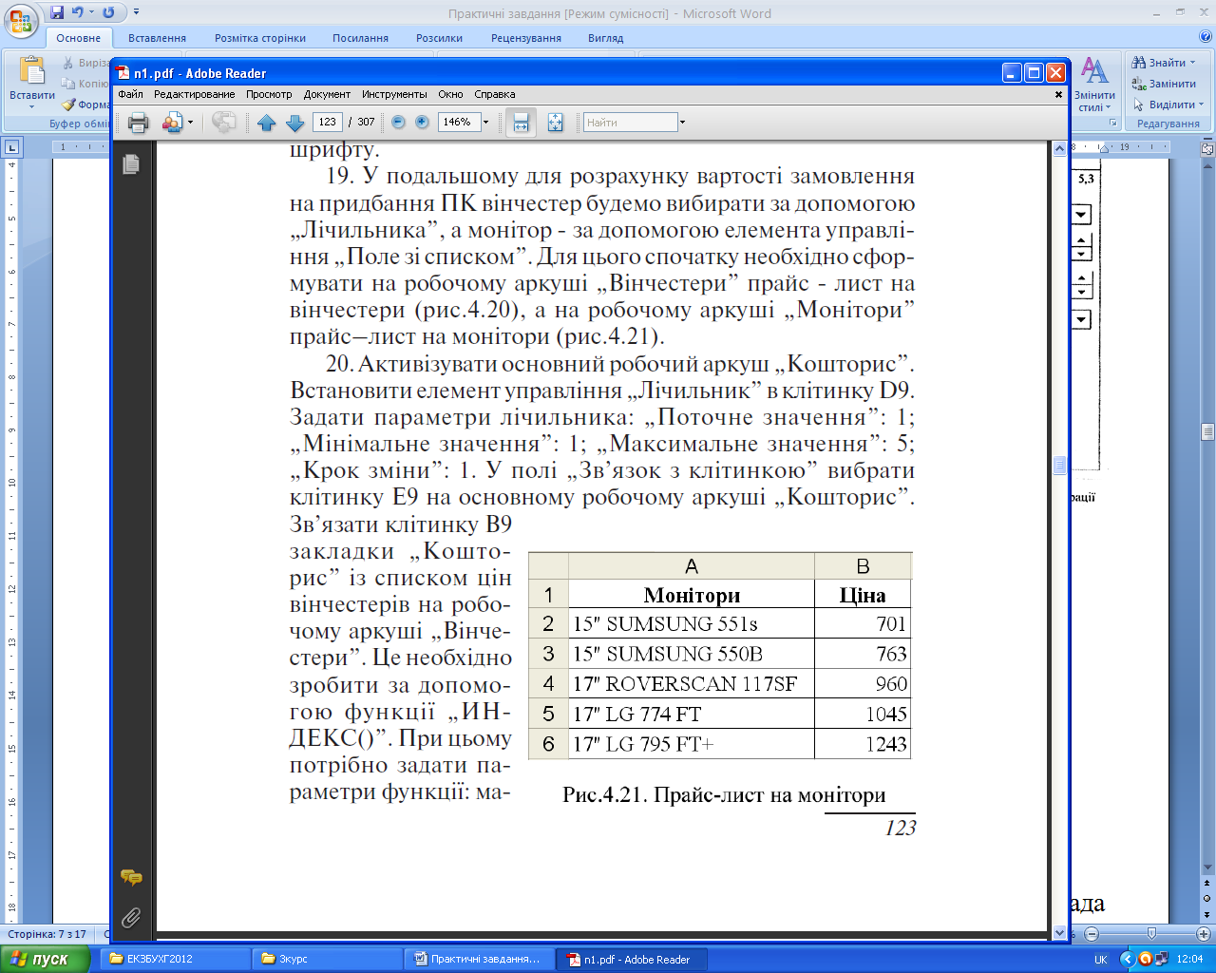Viewport: 1216px width, 973px height.
Task: Click the Word zoom in plus button
Action: tap(1204, 934)
